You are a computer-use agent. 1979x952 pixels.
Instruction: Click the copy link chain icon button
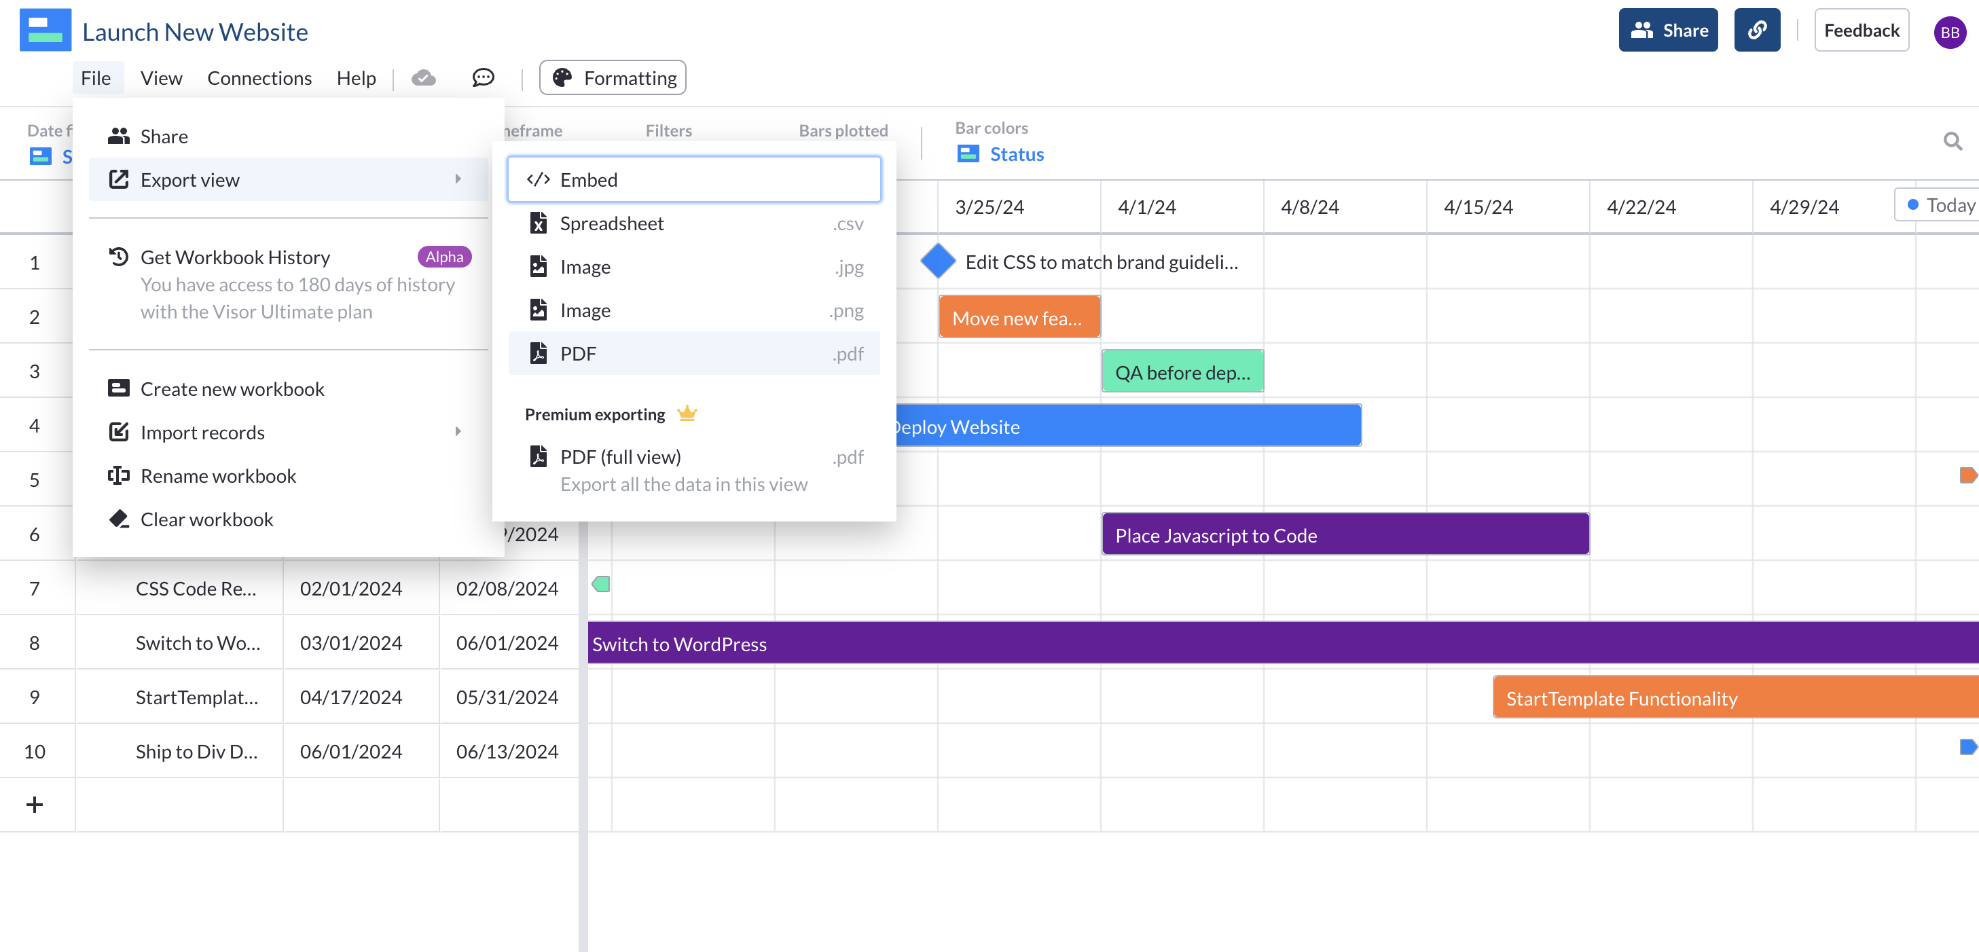pyautogui.click(x=1756, y=31)
